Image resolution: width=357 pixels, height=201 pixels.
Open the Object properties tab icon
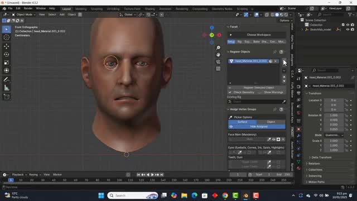point(298,129)
